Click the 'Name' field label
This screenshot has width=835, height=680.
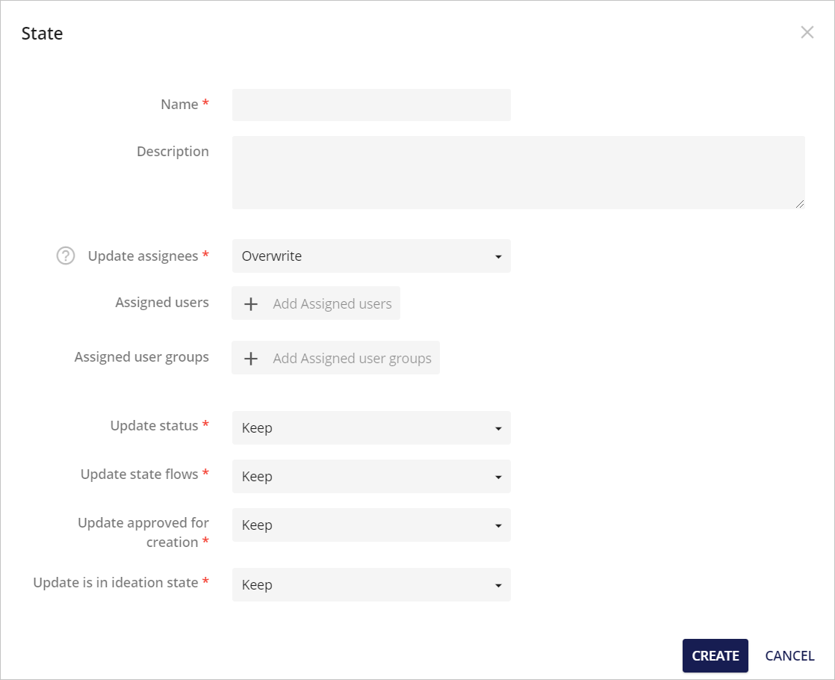coord(179,104)
